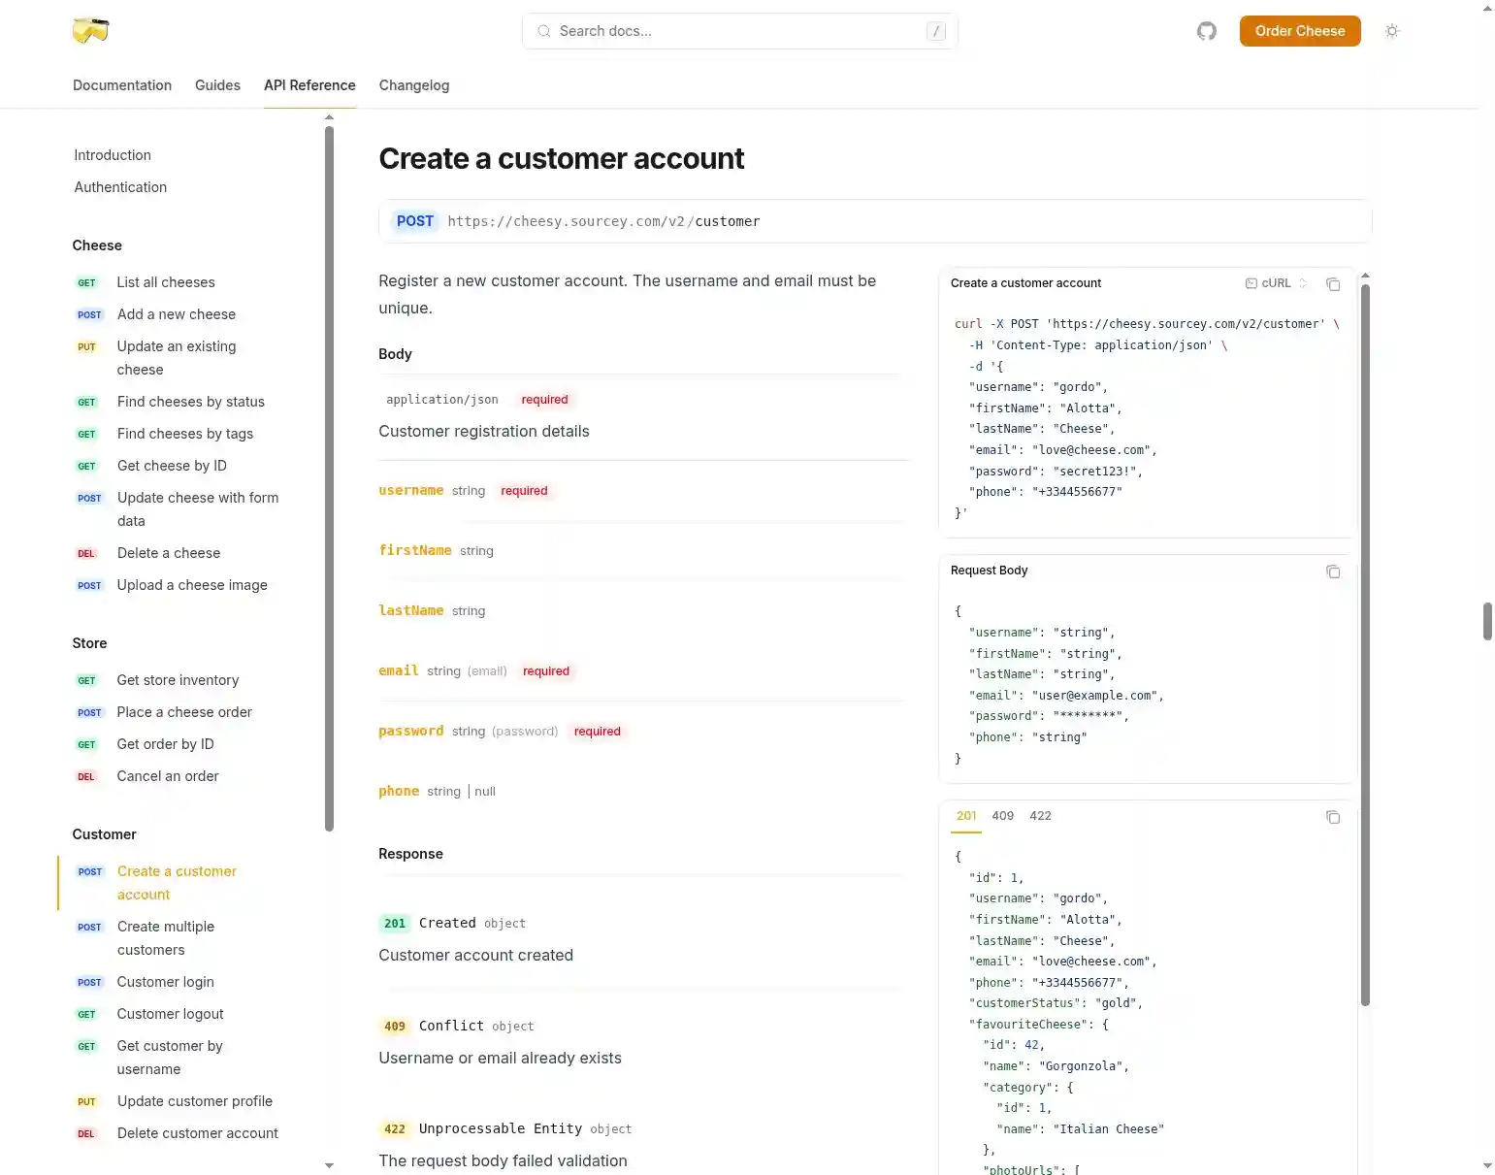Open Find cheeses by tags endpoint
This screenshot has width=1495, height=1175.
[185, 434]
